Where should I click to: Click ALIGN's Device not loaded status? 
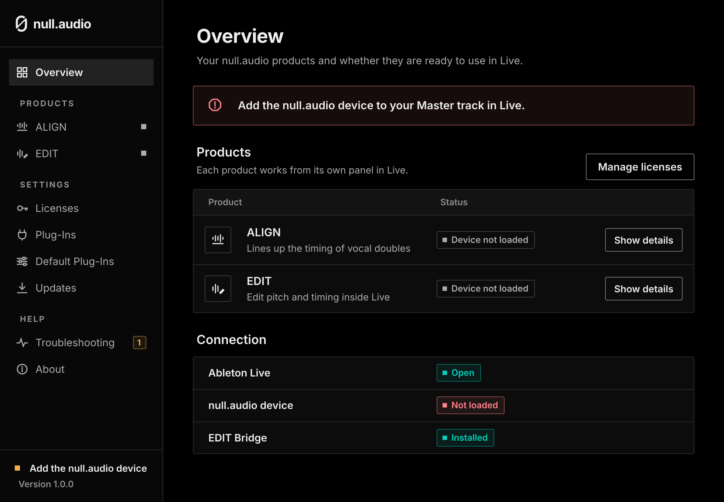click(485, 240)
